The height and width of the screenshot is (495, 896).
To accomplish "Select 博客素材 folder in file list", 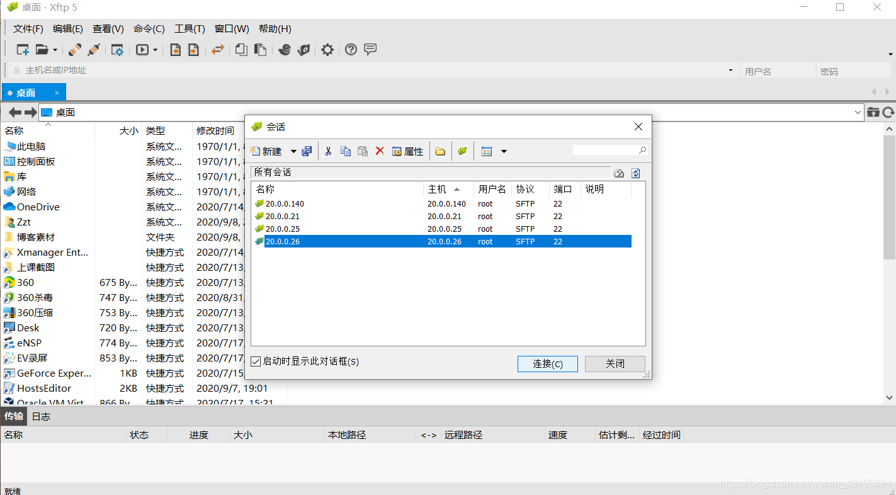I will tap(36, 237).
